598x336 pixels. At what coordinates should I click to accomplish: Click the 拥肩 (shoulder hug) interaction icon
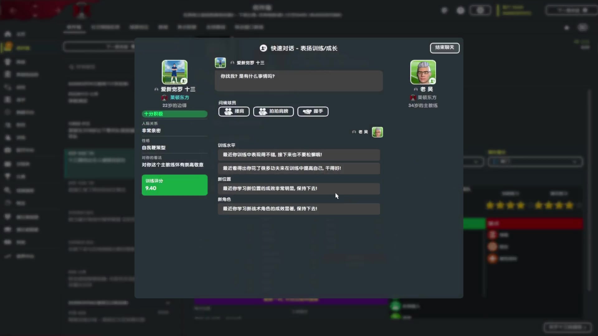click(x=234, y=111)
